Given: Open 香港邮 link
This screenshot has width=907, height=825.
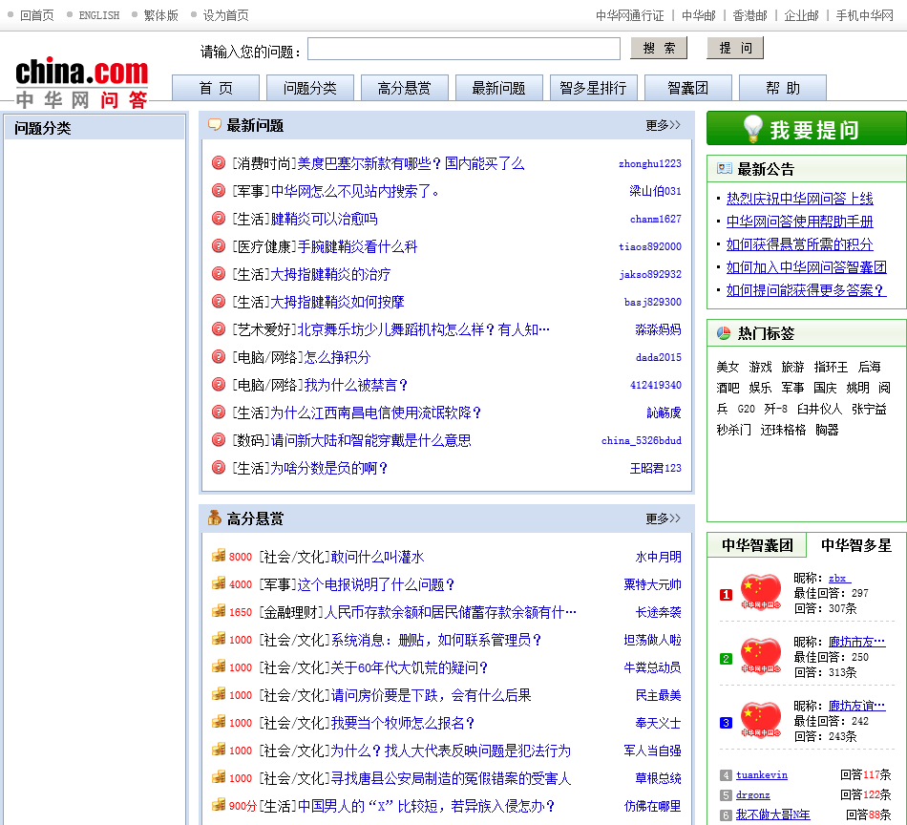Looking at the screenshot, I should click(x=749, y=15).
